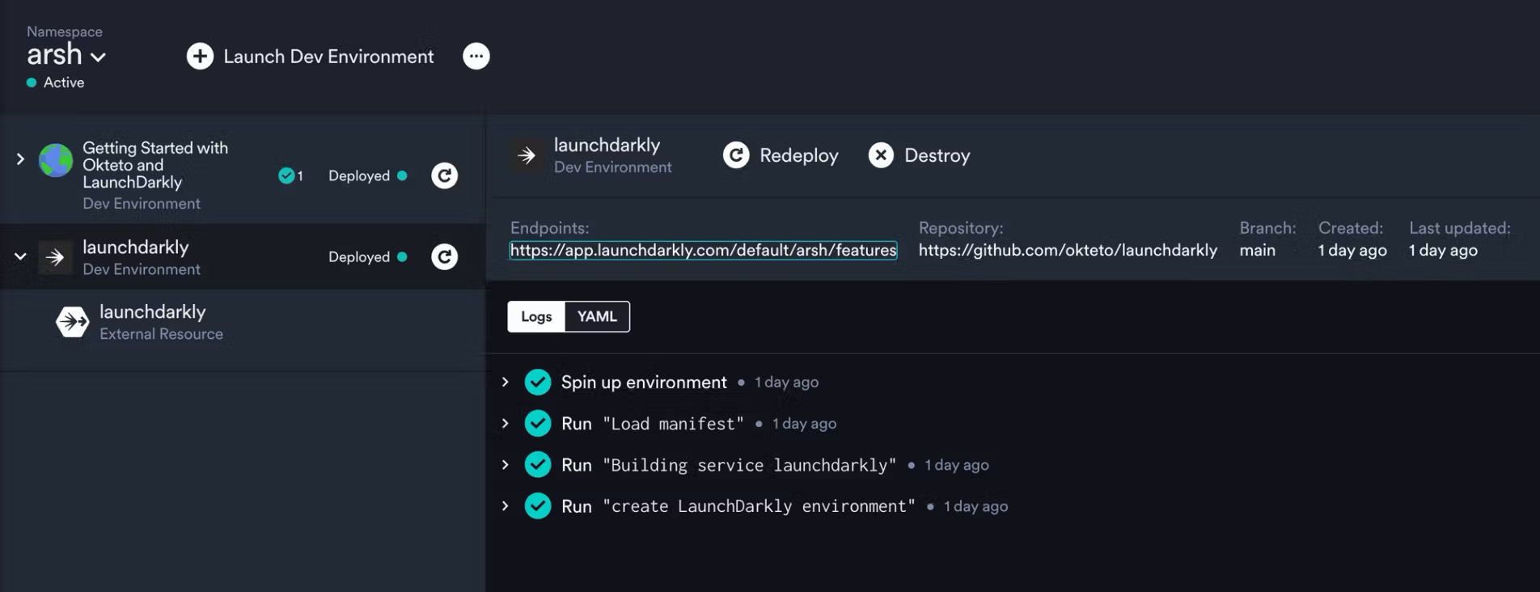Expand the Spin up environment log step
Image resolution: width=1540 pixels, height=592 pixels.
pyautogui.click(x=505, y=382)
